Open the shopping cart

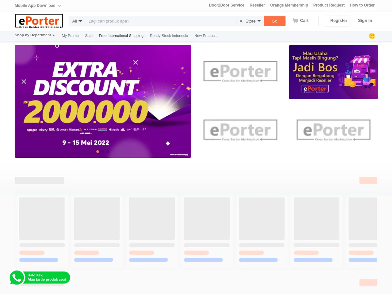pyautogui.click(x=301, y=21)
